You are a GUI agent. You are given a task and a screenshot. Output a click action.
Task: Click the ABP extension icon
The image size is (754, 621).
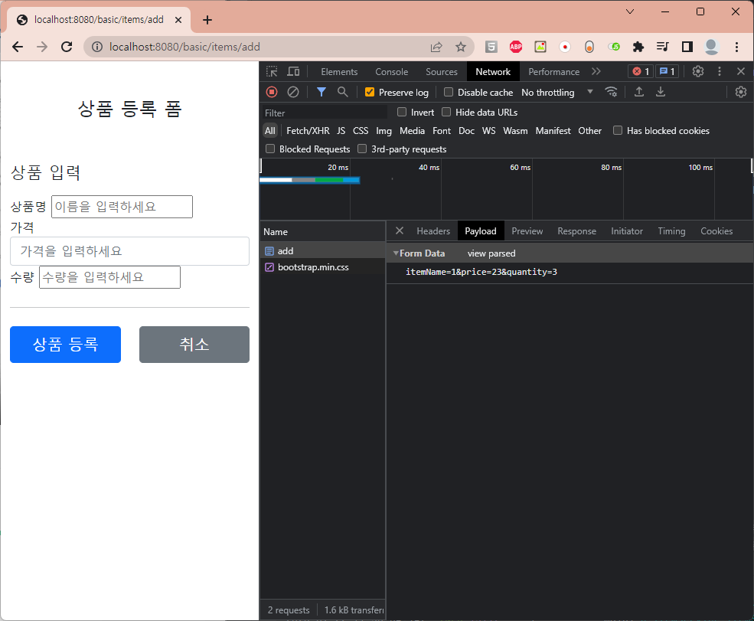[516, 47]
